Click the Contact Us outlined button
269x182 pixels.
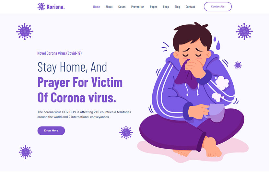[x=218, y=6]
